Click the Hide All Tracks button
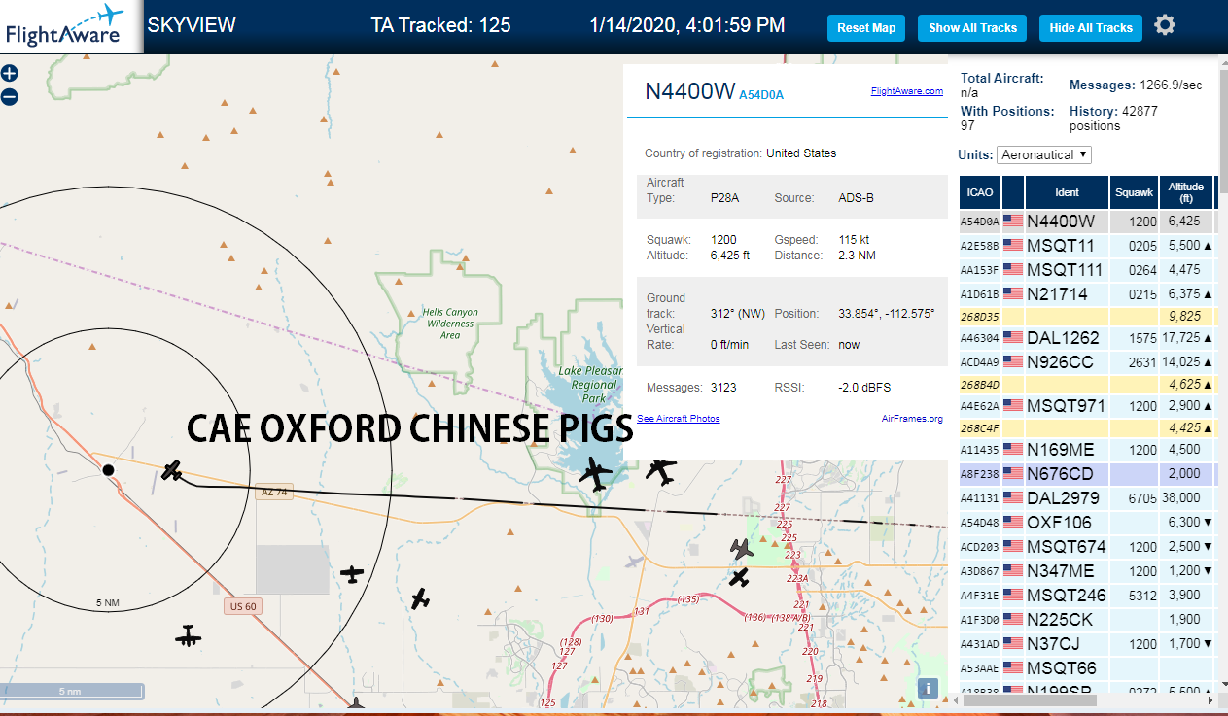The image size is (1228, 716). pyautogui.click(x=1091, y=28)
